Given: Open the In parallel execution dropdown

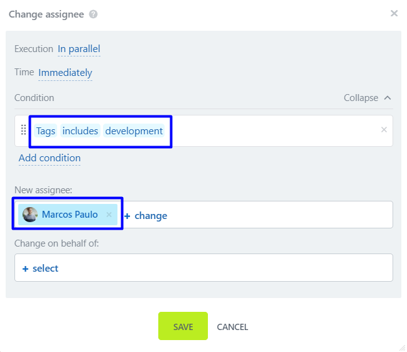Looking at the screenshot, I should coord(79,49).
